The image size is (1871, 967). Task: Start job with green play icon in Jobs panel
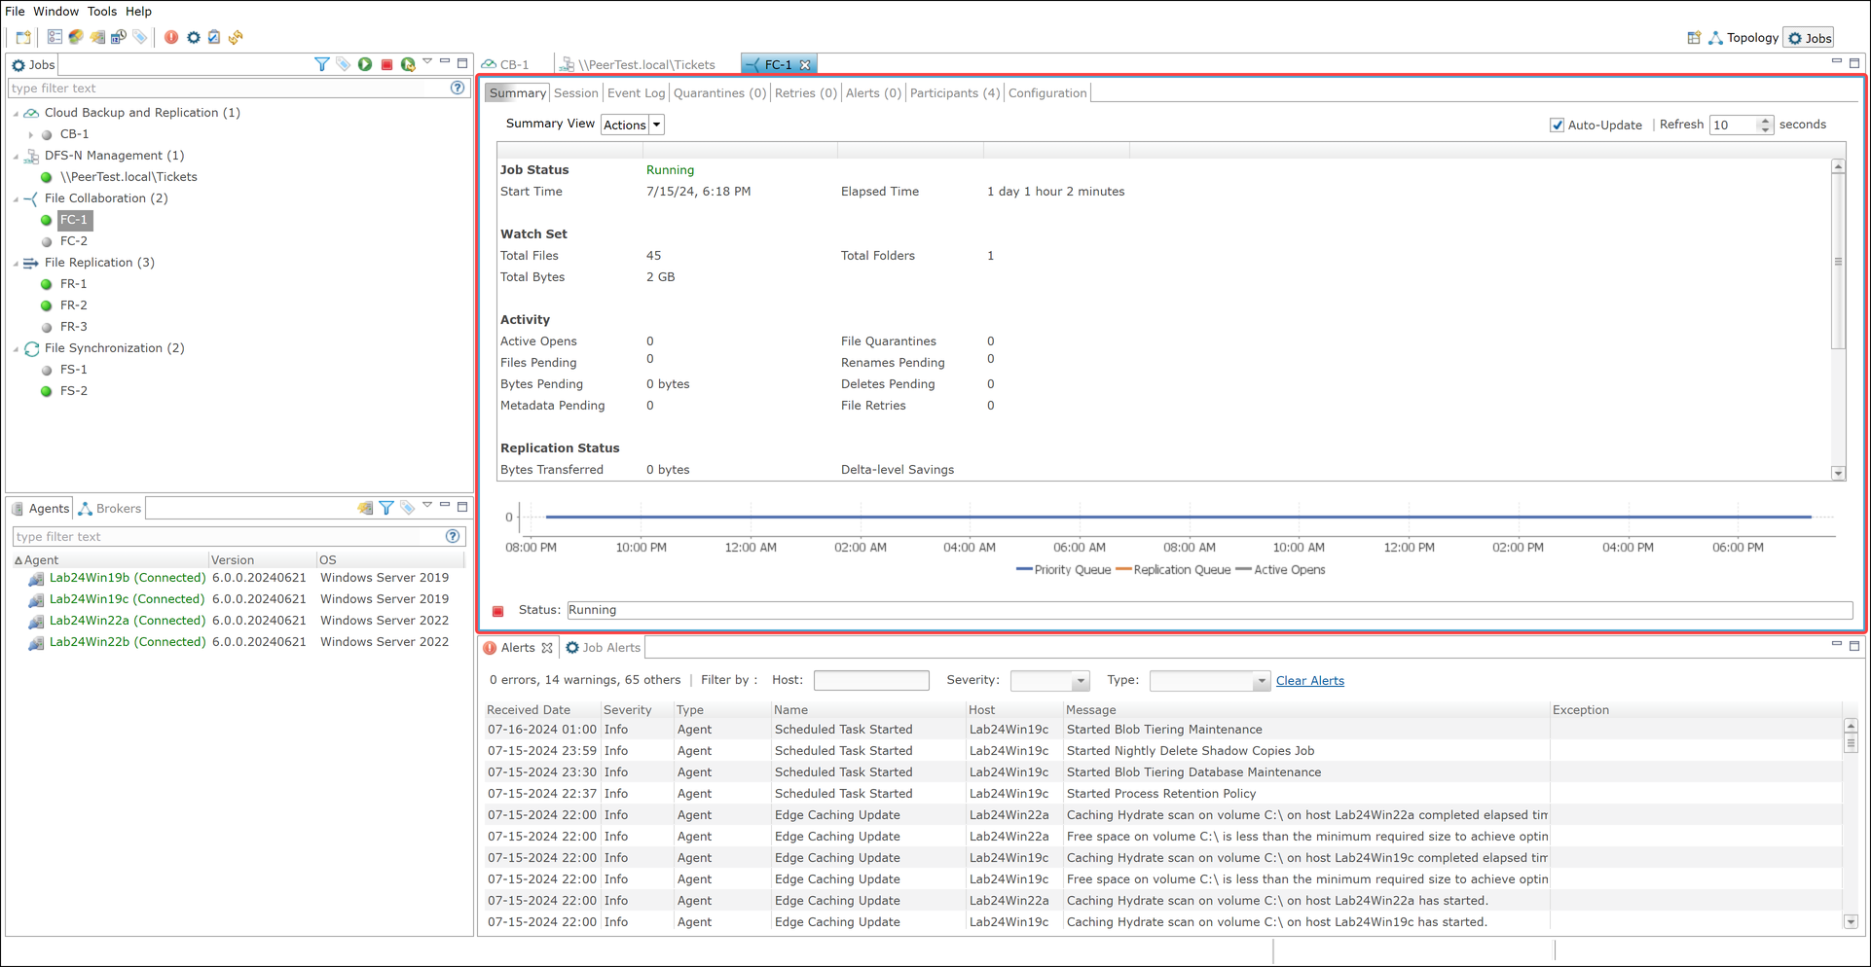pyautogui.click(x=365, y=64)
